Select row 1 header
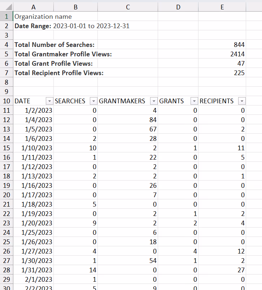 6,17
